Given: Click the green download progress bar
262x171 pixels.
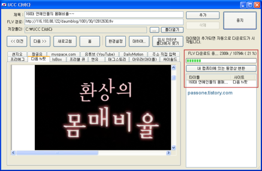Looking at the screenshot, I should (x=221, y=61).
